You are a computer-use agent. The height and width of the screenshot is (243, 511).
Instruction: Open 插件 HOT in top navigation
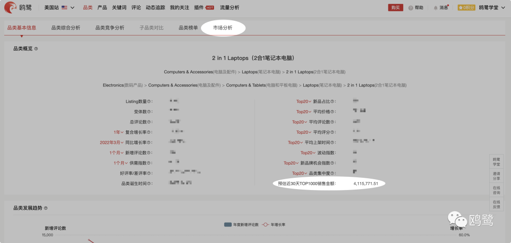(x=203, y=8)
